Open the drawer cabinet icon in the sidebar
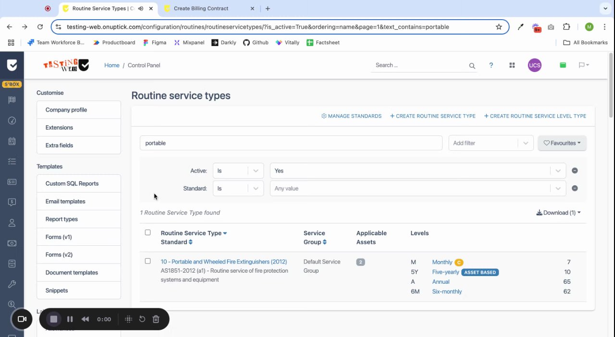615x337 pixels. coord(12,264)
